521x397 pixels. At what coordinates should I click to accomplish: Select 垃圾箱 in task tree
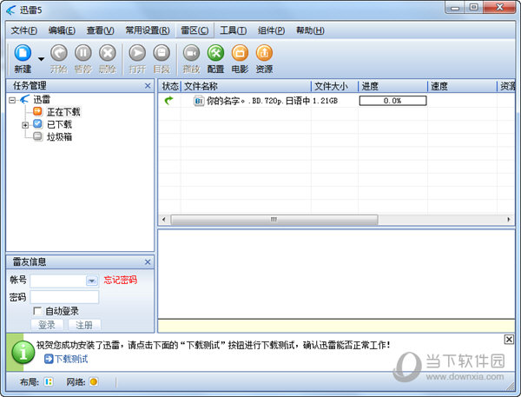coord(59,137)
